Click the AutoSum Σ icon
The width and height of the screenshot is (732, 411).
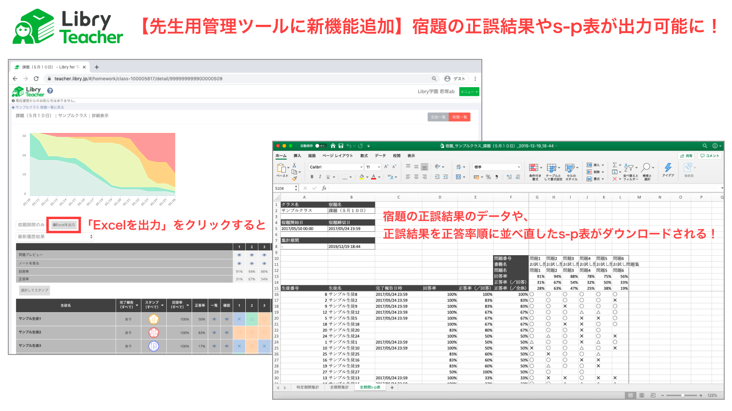click(614, 165)
